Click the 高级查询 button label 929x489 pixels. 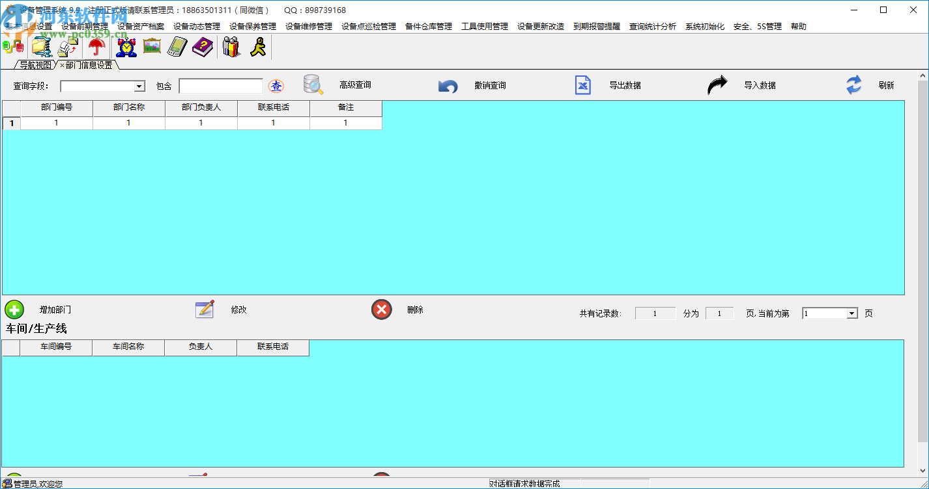point(355,85)
